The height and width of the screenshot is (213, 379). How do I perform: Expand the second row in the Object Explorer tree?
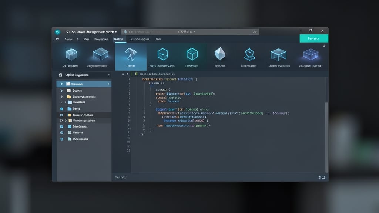(x=61, y=91)
